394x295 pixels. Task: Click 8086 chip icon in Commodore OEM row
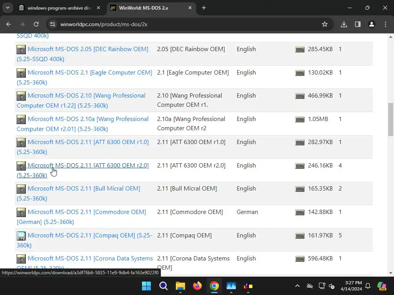click(300, 212)
